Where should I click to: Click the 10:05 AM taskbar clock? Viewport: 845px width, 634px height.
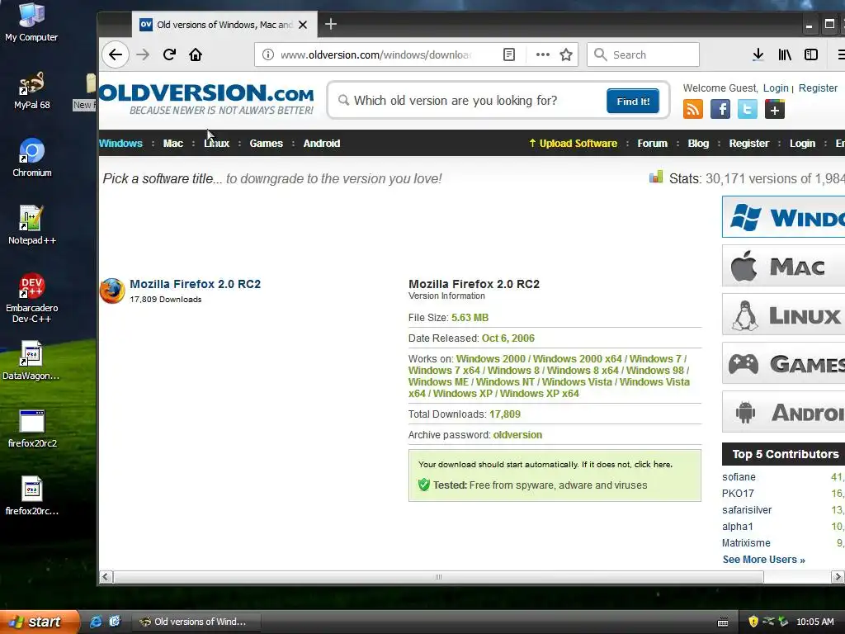tap(814, 622)
